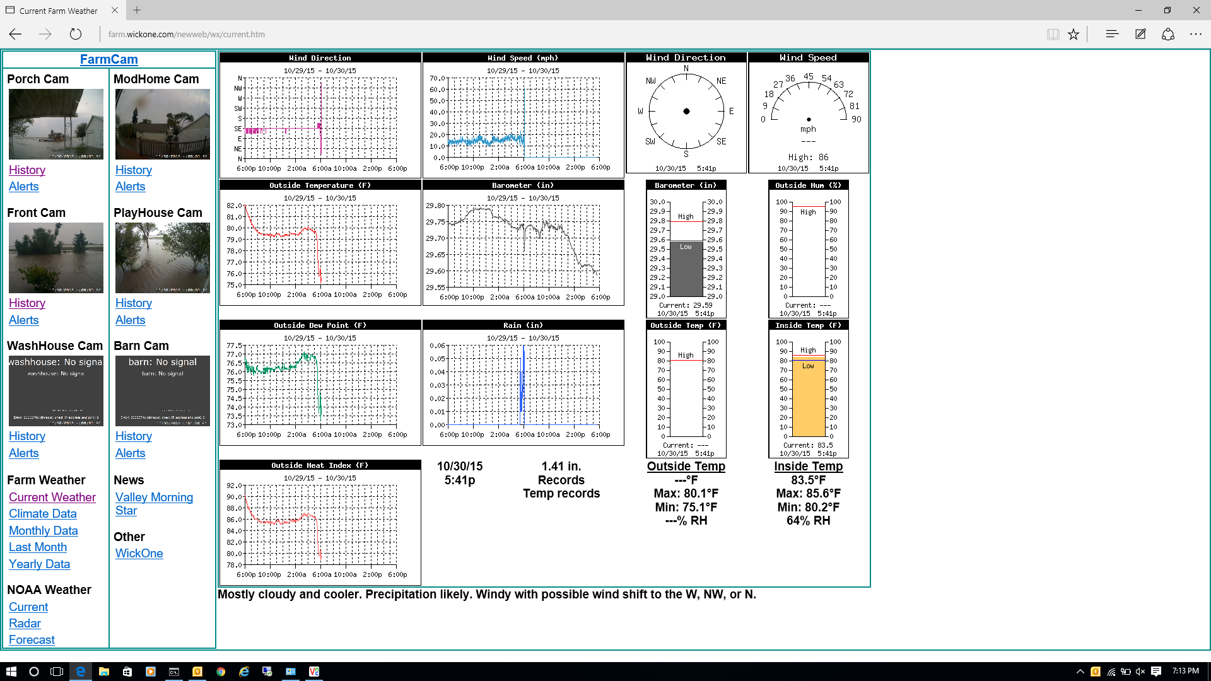Viewport: 1211px width, 681px height.
Task: Open the NOAA Current link
Action: point(28,607)
